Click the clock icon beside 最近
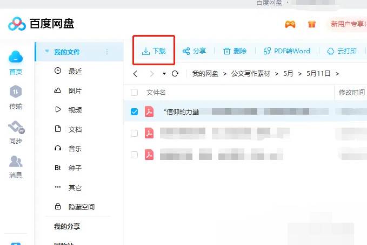 click(58, 71)
